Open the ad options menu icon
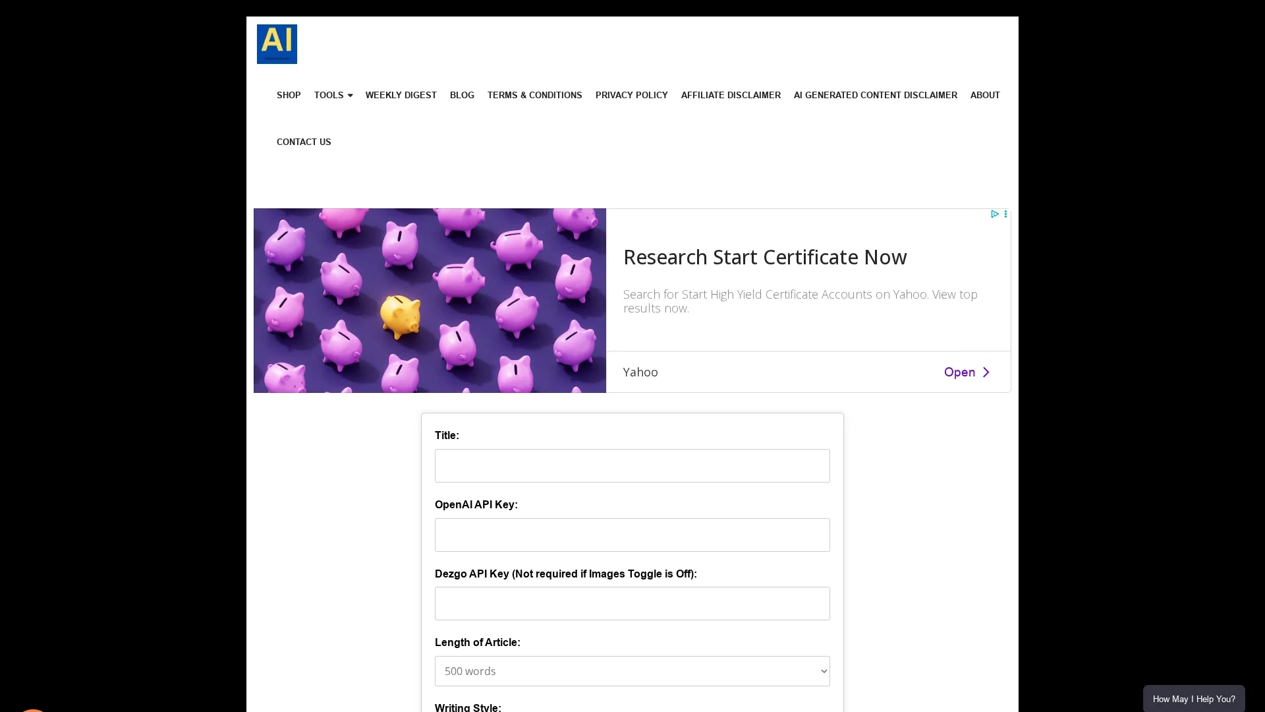Image resolution: width=1265 pixels, height=712 pixels. tap(1005, 214)
